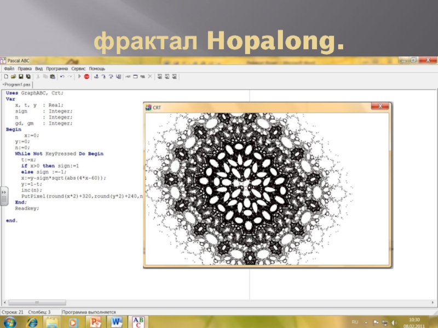
Task: Click the New file icon
Action: click(5, 77)
